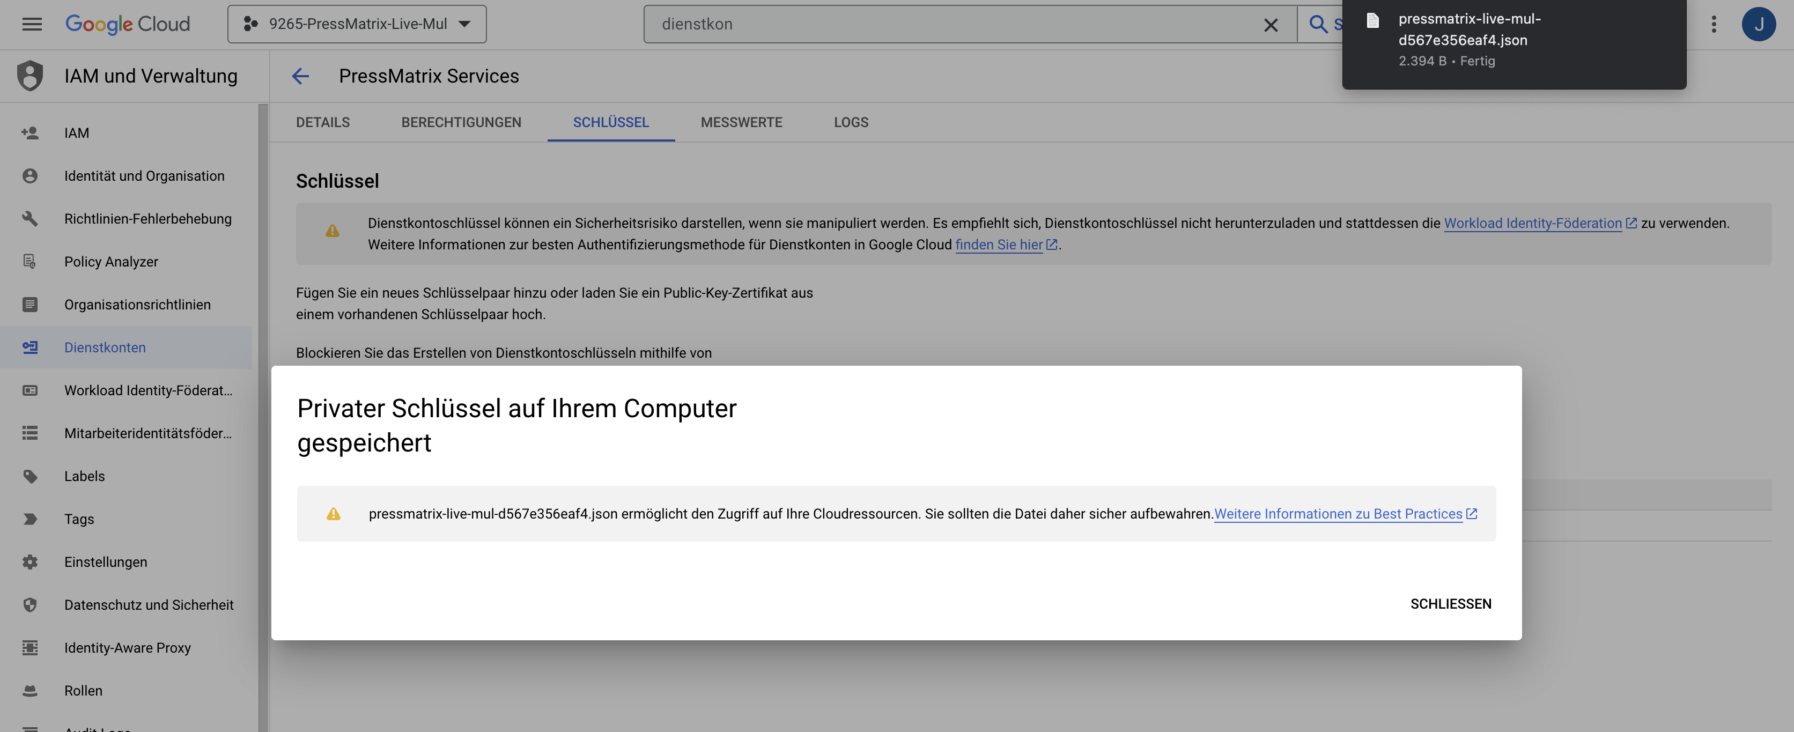
Task: Click the Workload Identity-Föderation card icon
Action: [30, 391]
